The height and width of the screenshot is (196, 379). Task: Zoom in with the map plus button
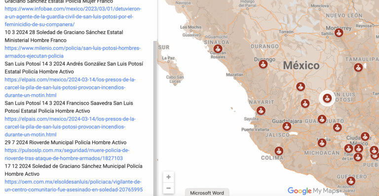(x=168, y=177)
